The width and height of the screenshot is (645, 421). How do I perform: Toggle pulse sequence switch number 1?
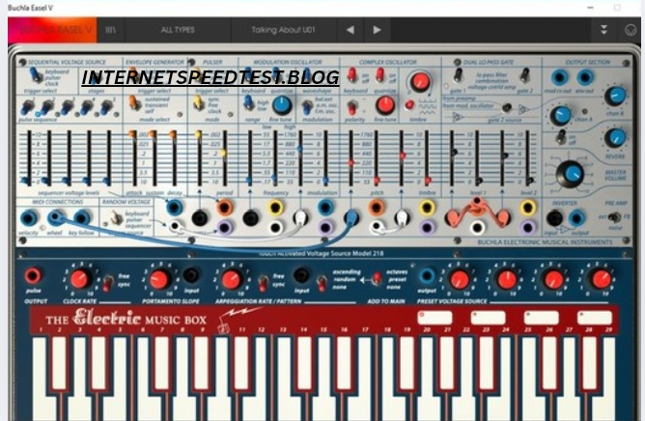pos(27,106)
